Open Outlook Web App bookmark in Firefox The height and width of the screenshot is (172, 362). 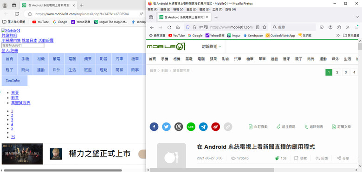click(280, 36)
